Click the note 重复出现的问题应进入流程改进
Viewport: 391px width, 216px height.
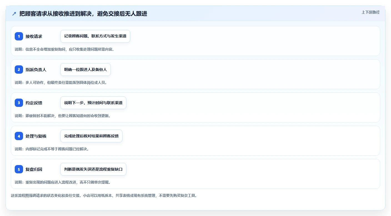coord(63,182)
